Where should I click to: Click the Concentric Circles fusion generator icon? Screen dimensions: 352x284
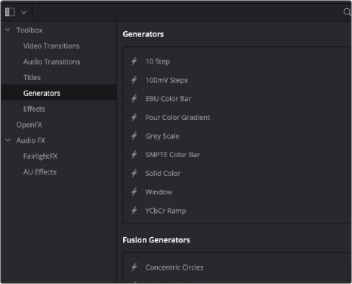[x=134, y=267]
